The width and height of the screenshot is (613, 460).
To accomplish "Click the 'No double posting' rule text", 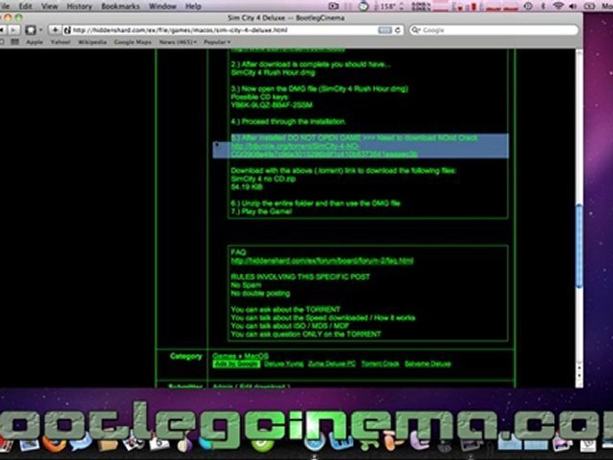I will (261, 293).
